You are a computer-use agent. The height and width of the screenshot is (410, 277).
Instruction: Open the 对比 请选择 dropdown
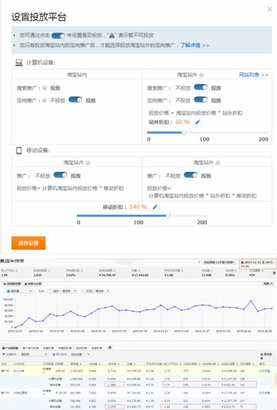(x=96, y=291)
